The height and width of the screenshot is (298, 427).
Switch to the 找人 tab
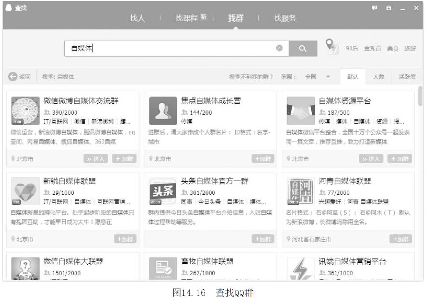click(137, 18)
